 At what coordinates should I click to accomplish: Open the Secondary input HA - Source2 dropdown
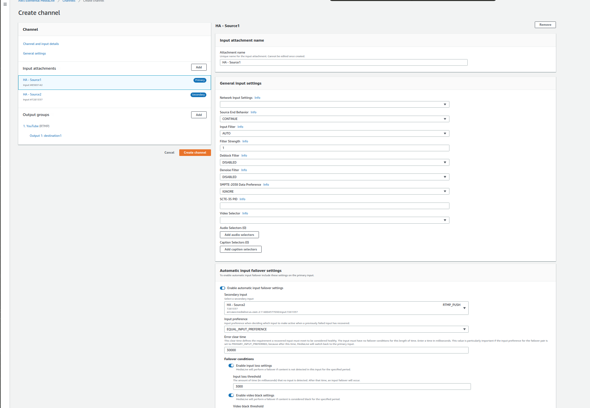pyautogui.click(x=346, y=308)
